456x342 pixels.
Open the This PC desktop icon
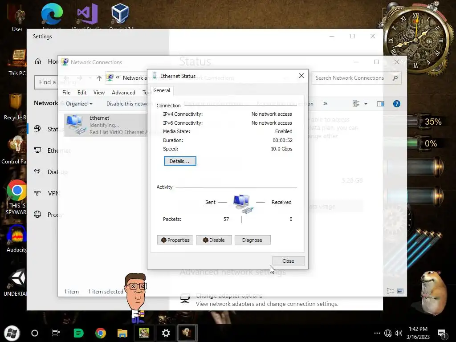click(17, 62)
